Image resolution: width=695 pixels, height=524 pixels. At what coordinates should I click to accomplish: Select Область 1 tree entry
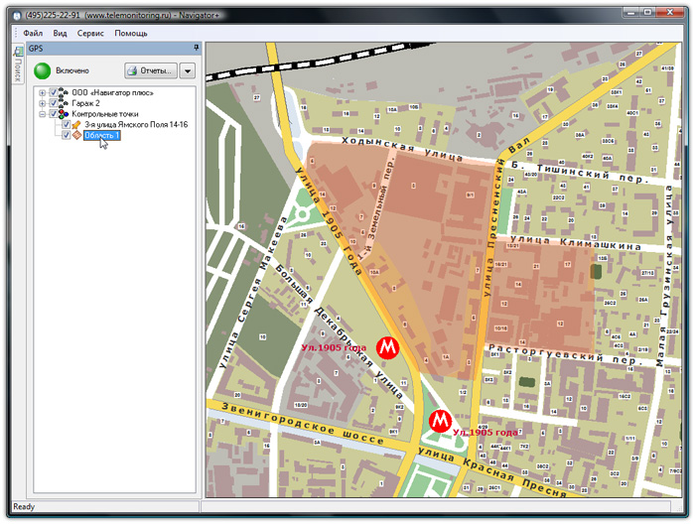coord(102,135)
